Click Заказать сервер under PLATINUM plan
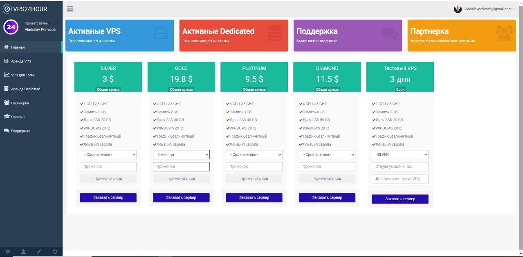Viewport: 523px width, 257px height. 254,198
